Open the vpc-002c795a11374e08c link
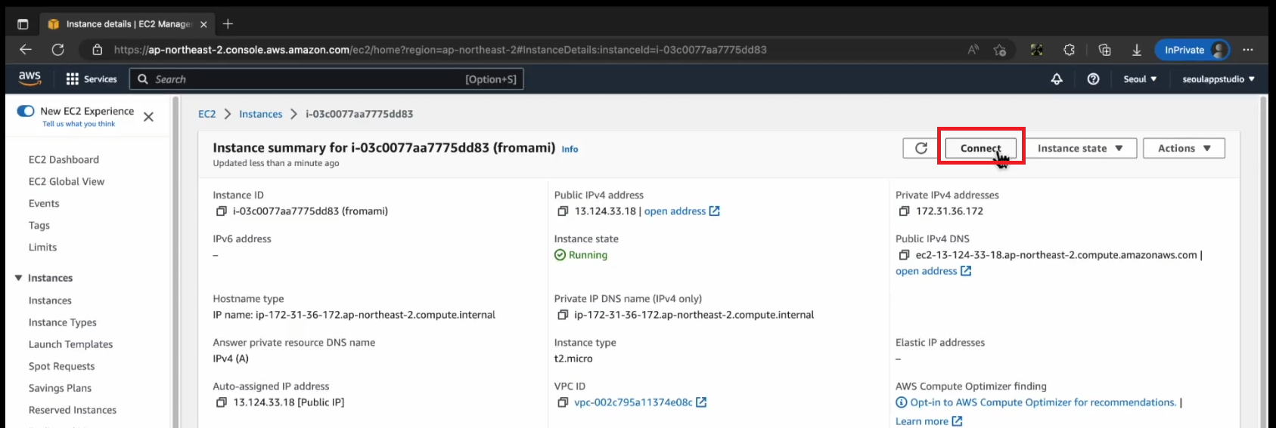This screenshot has width=1276, height=428. 640,402
